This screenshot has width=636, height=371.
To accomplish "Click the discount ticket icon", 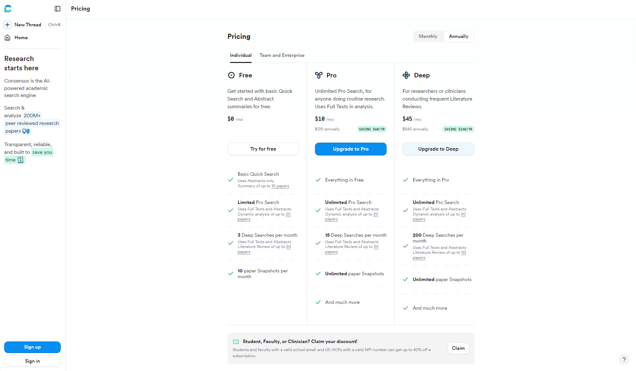I will click(x=236, y=342).
